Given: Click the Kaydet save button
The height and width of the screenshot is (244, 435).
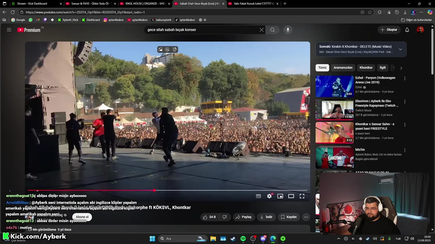Looking at the screenshot, I should (x=289, y=217).
